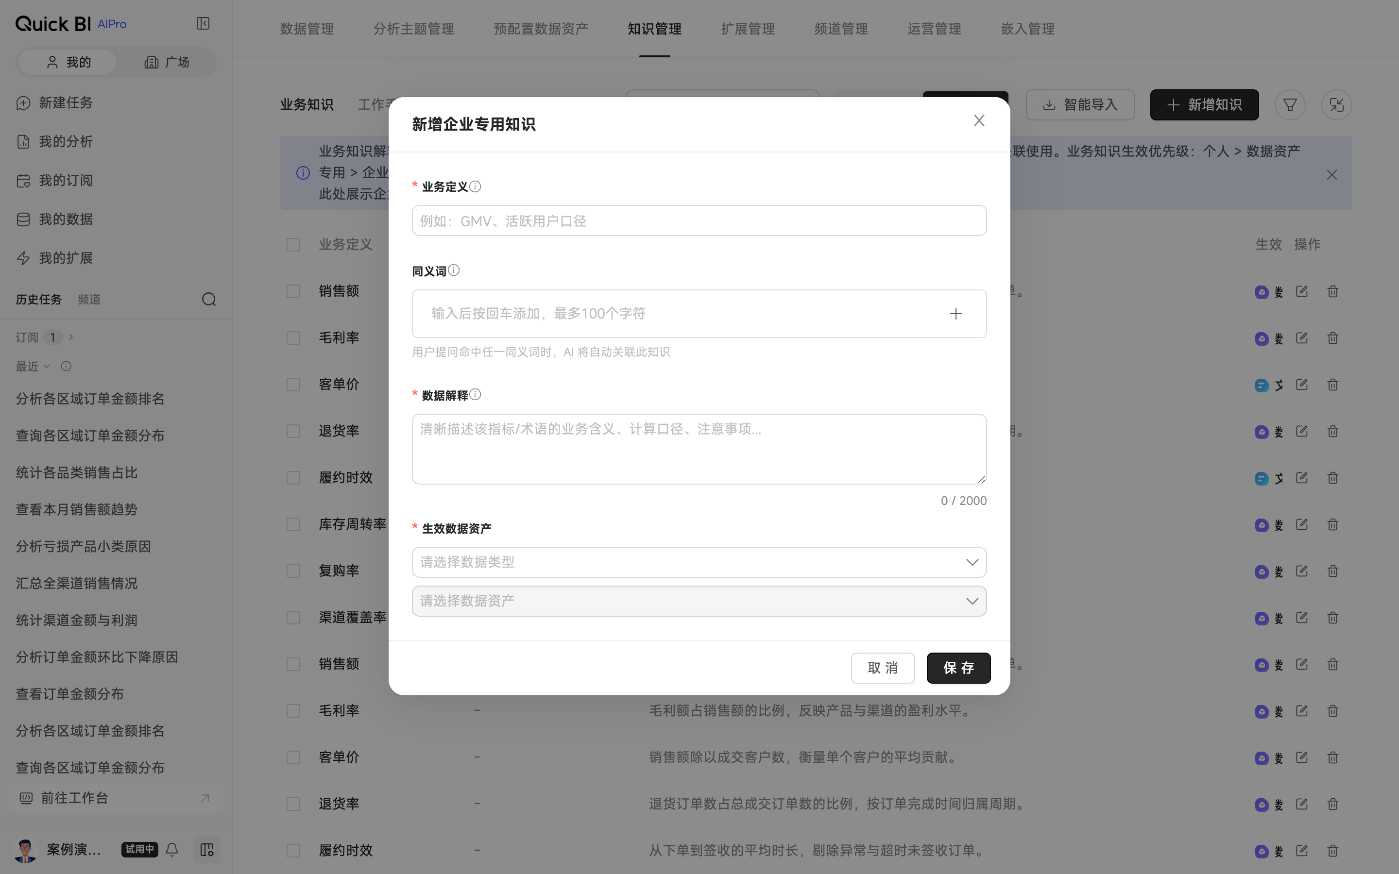This screenshot has width=1399, height=874.
Task: Check the 库存周转率 row checkbox
Action: click(x=294, y=524)
